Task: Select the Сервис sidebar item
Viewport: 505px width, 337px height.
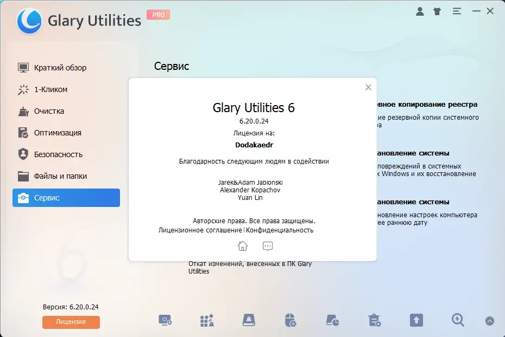Action: pos(66,198)
